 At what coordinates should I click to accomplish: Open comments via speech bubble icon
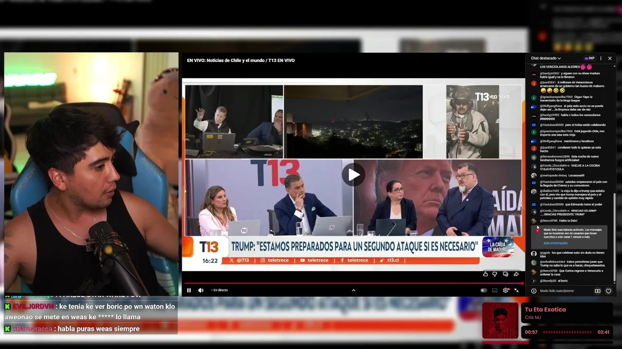click(x=505, y=274)
